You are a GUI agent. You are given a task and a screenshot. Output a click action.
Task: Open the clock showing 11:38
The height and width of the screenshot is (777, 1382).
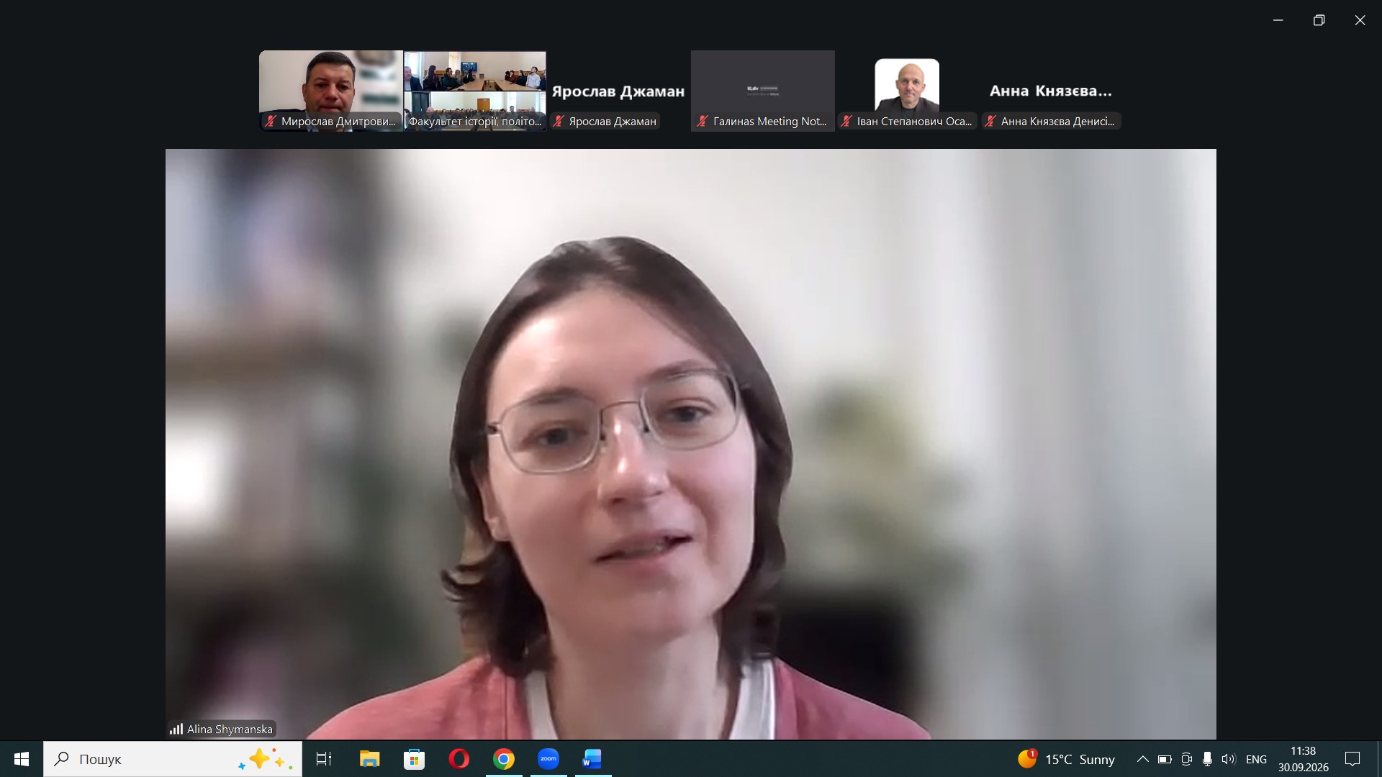(1304, 759)
